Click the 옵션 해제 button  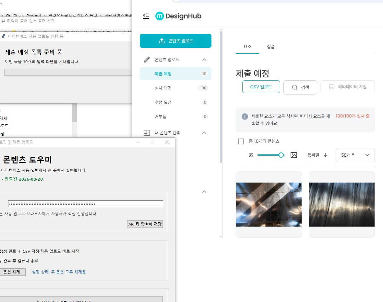12,272
